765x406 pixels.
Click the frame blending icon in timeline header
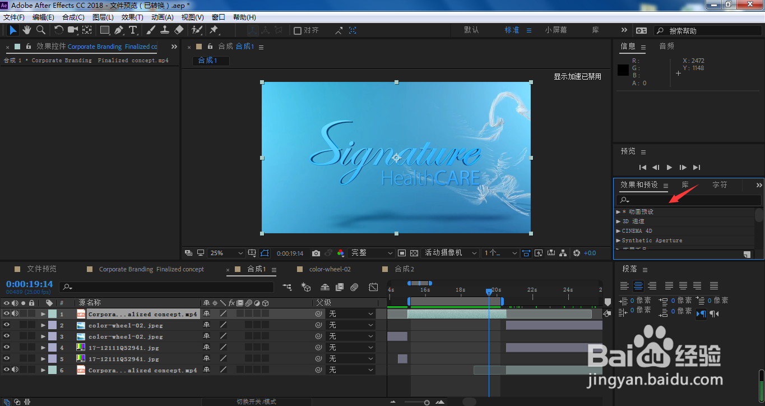(340, 287)
